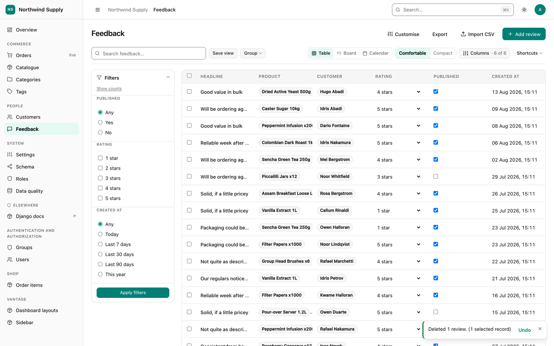Click the Import CSV button
The height and width of the screenshot is (346, 554).
[477, 34]
